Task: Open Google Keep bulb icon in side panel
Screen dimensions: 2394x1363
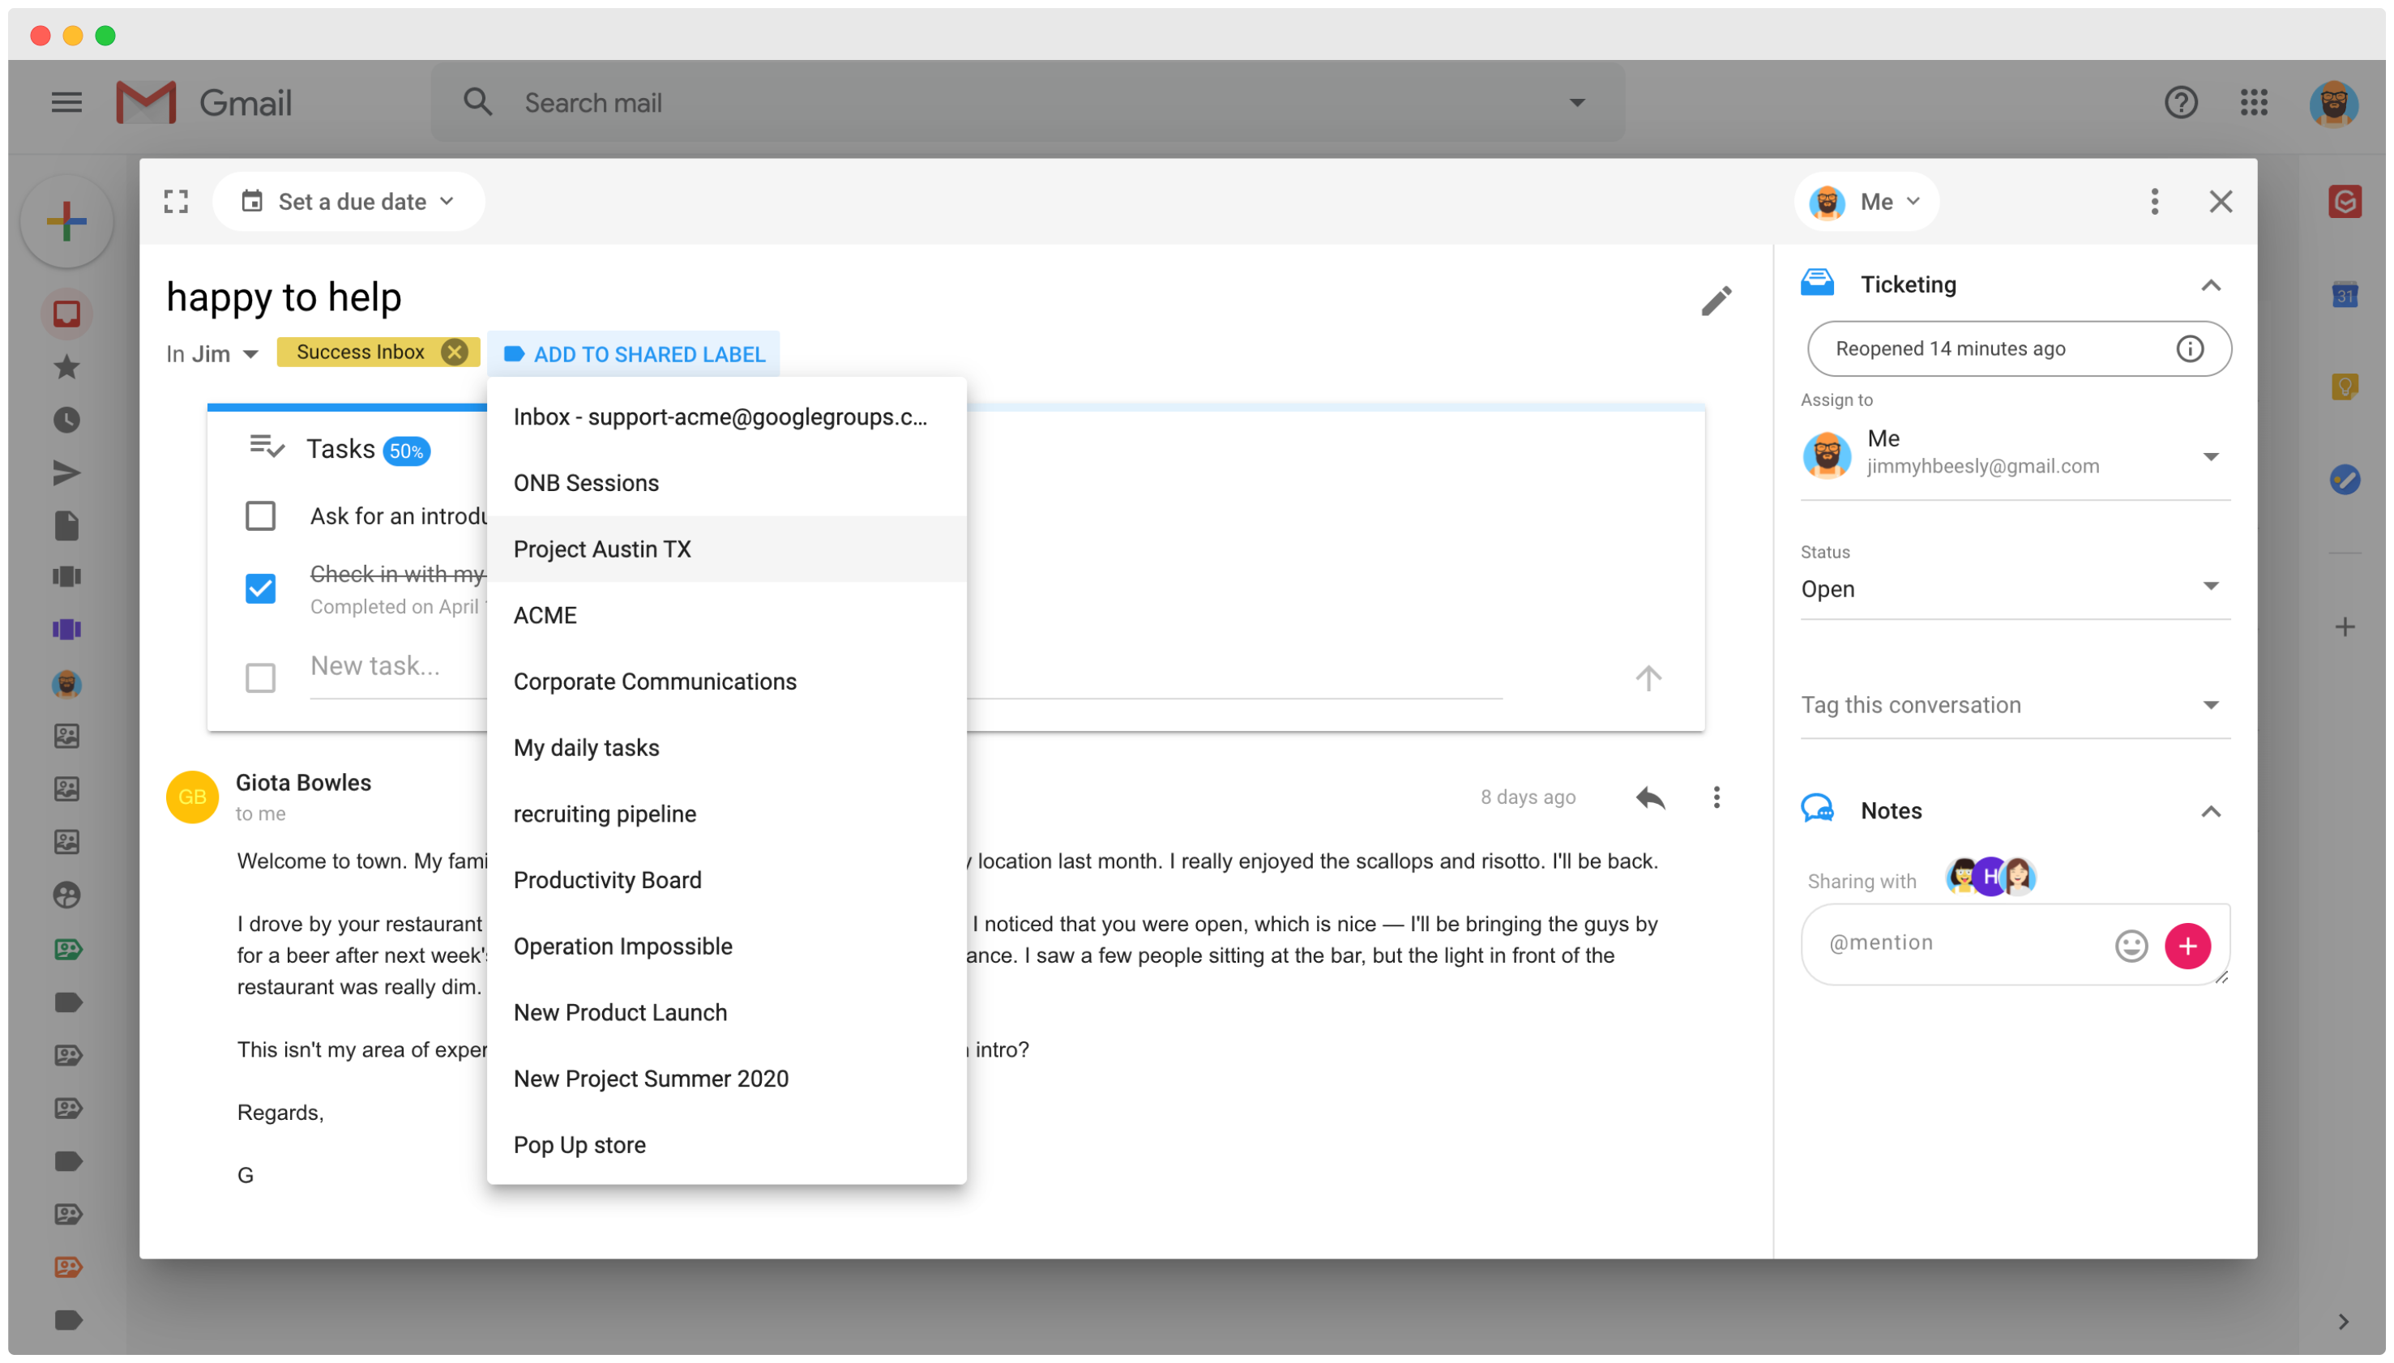Action: tap(2344, 387)
